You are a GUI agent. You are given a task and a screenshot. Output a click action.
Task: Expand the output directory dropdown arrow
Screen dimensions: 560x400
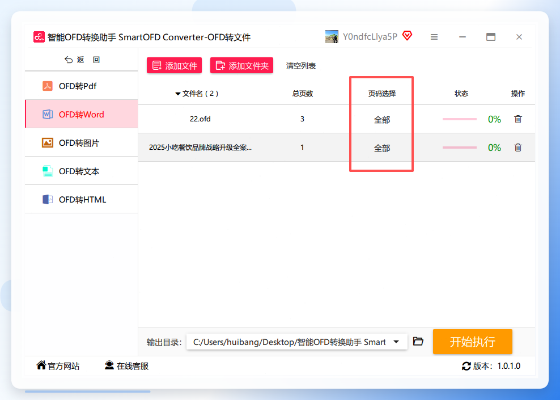point(396,342)
